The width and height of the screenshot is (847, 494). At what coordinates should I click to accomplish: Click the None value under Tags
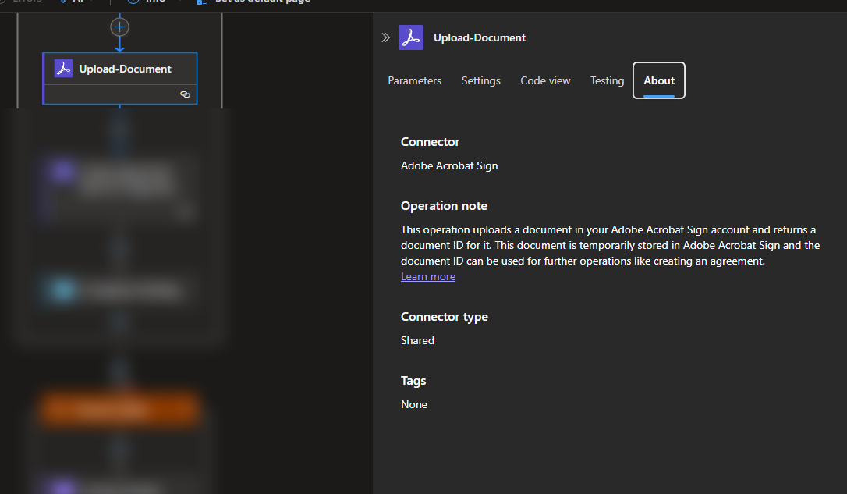[414, 405]
